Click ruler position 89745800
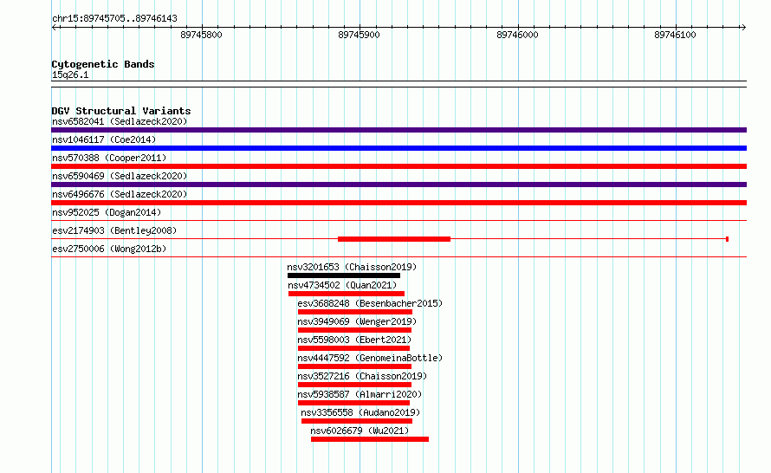 [x=201, y=35]
